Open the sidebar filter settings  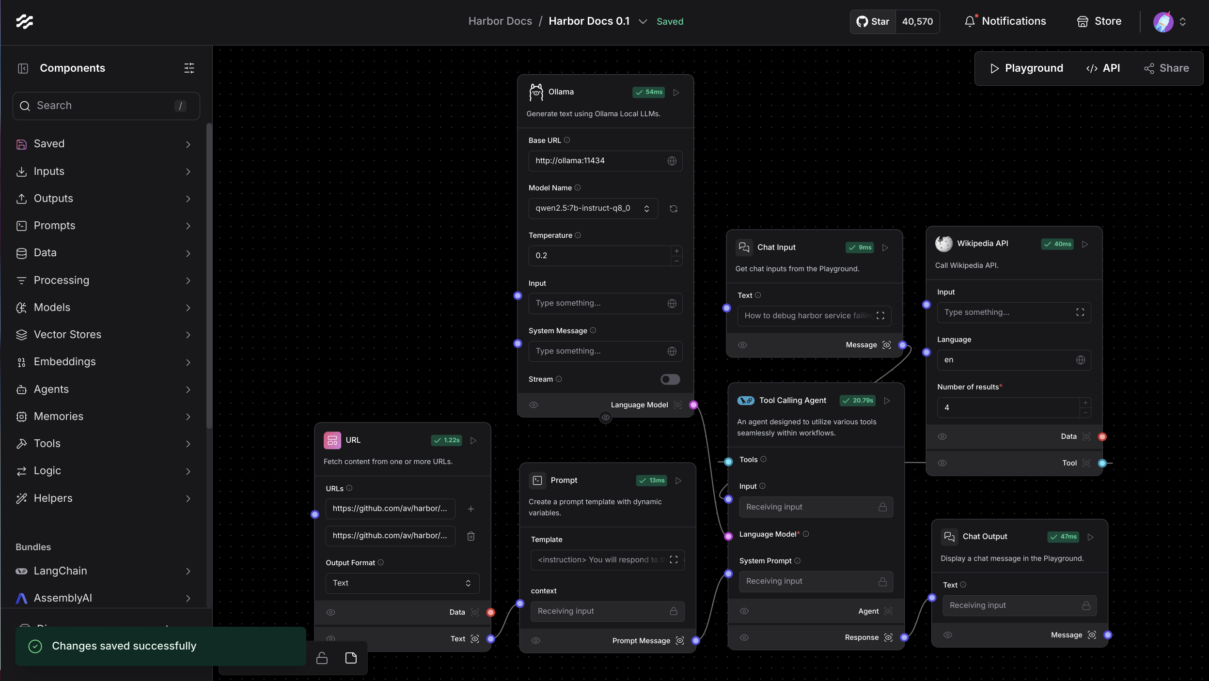click(188, 68)
